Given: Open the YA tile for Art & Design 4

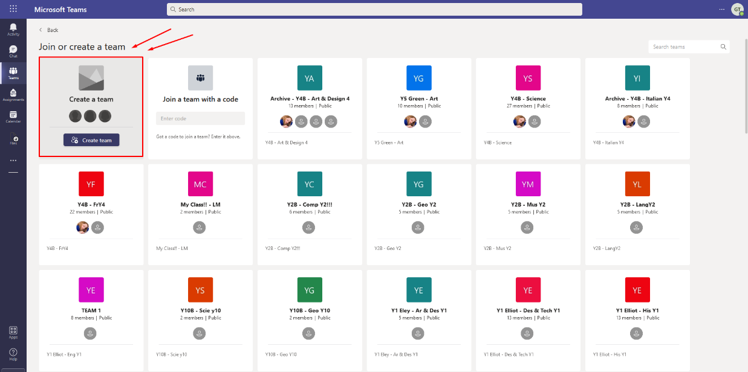Looking at the screenshot, I should pos(310,78).
